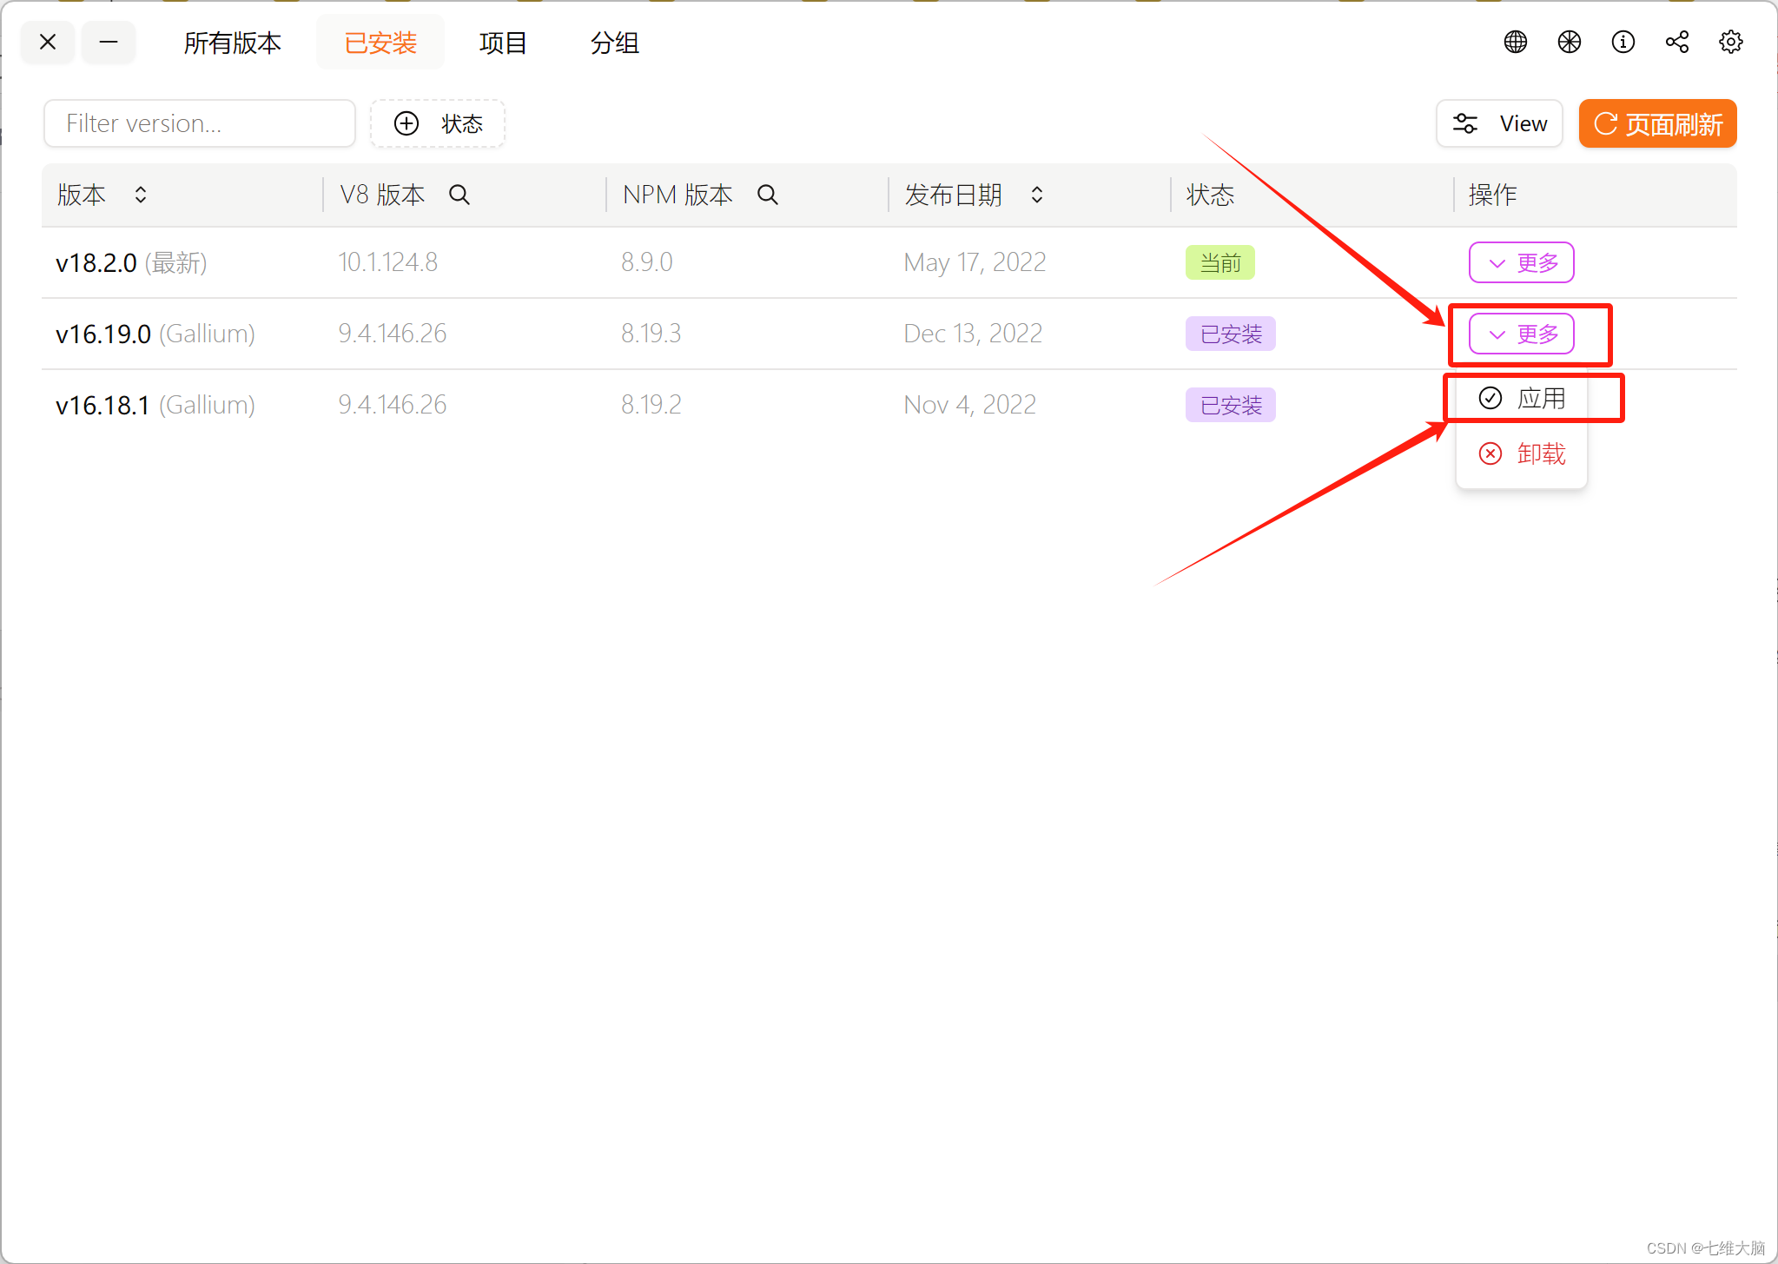The image size is (1778, 1264).
Task: Click the info circle icon
Action: [1623, 42]
